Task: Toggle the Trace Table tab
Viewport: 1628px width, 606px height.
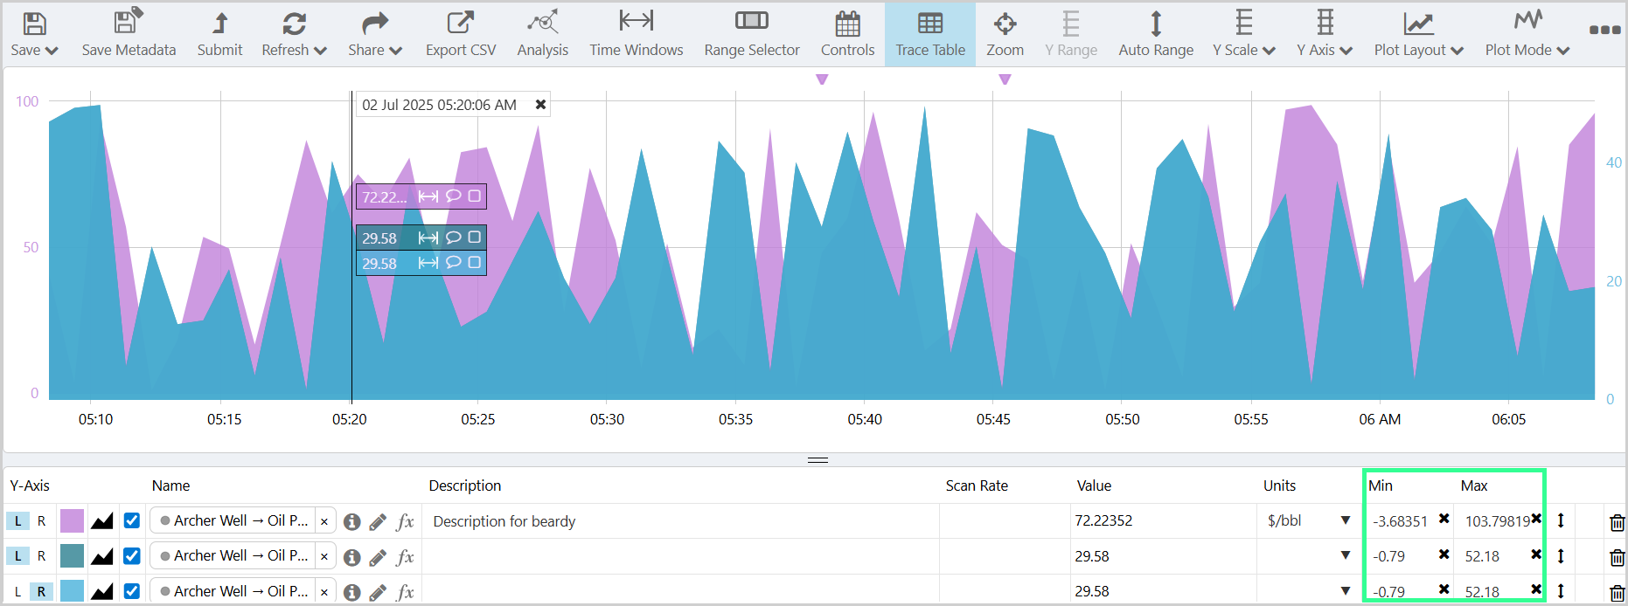Action: [929, 33]
